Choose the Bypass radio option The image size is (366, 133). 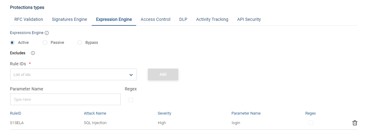(x=80, y=43)
